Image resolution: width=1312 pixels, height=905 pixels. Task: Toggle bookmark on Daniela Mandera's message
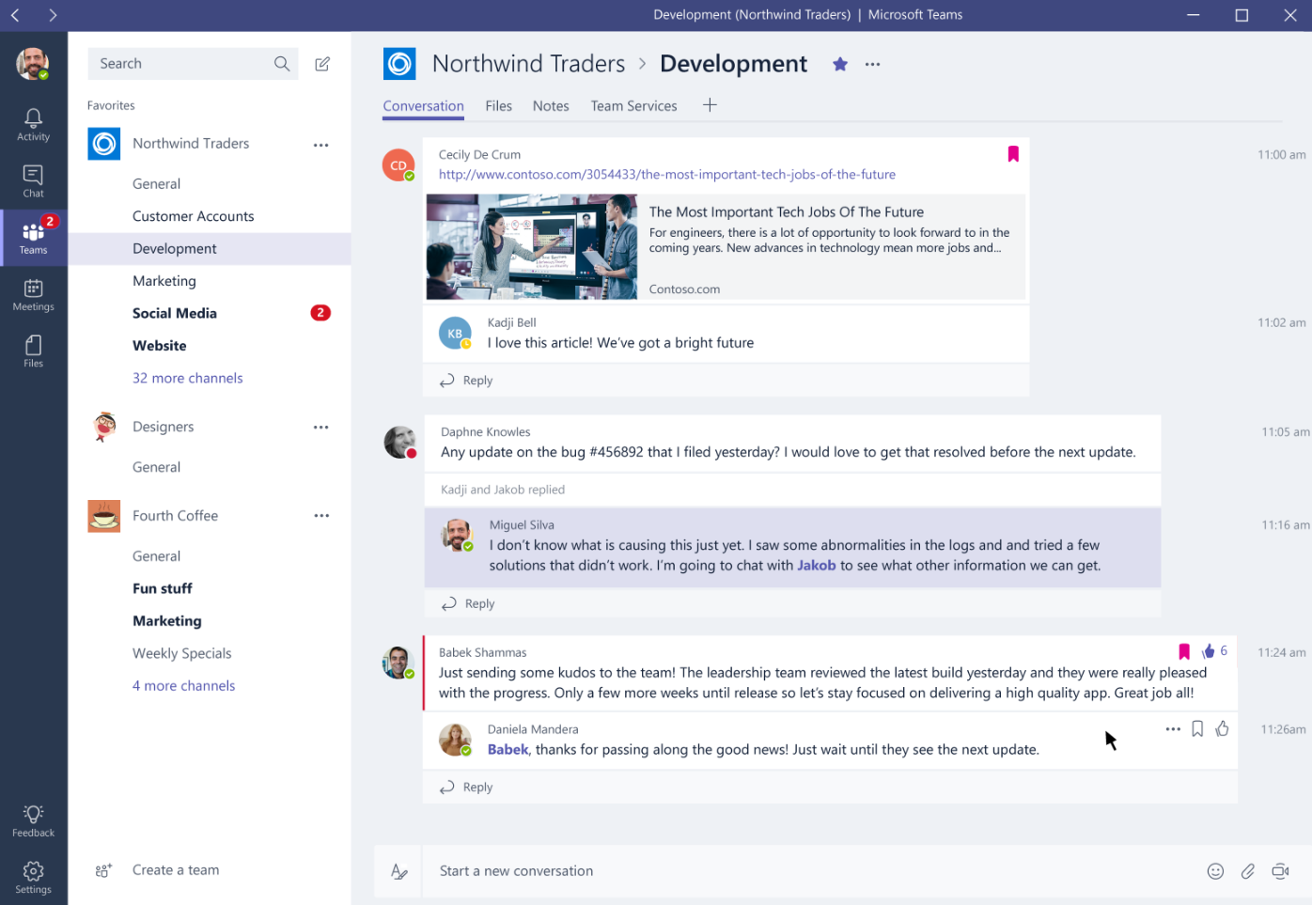click(1197, 729)
